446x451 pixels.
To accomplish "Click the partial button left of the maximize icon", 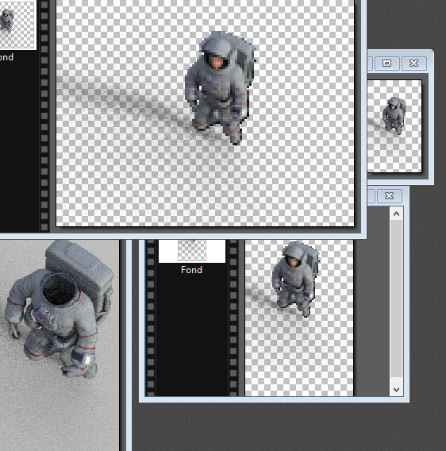I will [370, 63].
